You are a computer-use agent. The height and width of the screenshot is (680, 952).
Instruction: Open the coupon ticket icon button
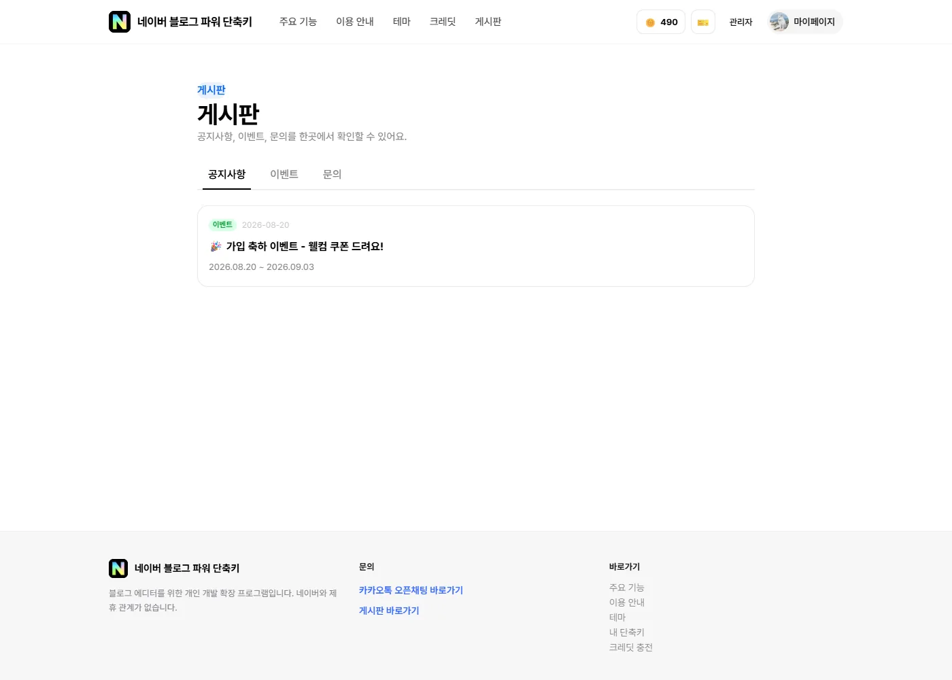pyautogui.click(x=703, y=22)
